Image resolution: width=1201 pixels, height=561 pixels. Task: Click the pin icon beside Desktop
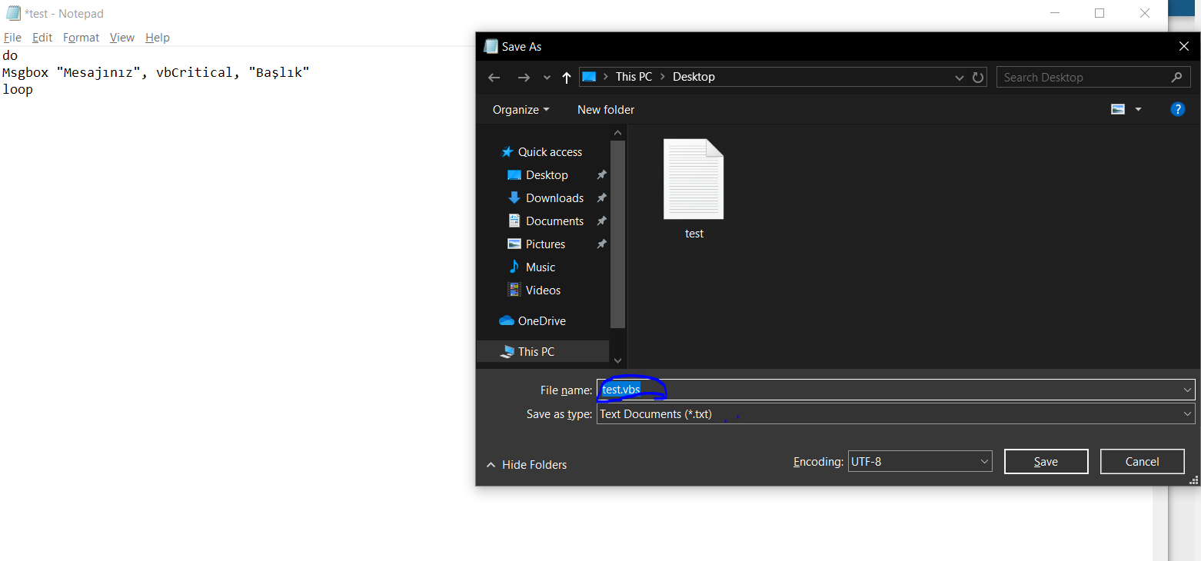pos(601,175)
